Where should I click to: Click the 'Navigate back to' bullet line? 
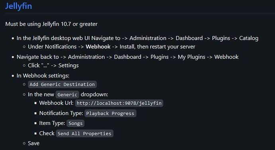(128, 57)
